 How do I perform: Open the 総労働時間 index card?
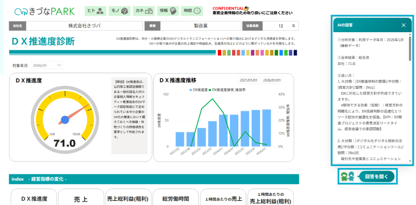pos(176,198)
